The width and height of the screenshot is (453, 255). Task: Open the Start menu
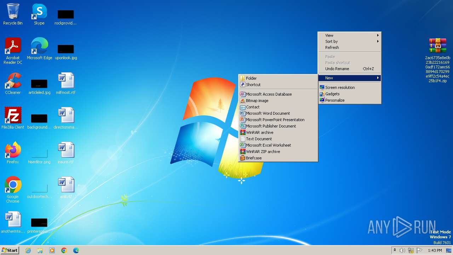(x=10, y=250)
